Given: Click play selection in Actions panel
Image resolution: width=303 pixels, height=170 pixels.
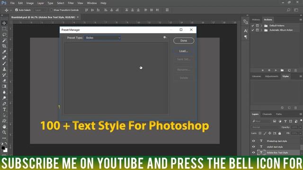Looking at the screenshot, I should (x=276, y=70).
